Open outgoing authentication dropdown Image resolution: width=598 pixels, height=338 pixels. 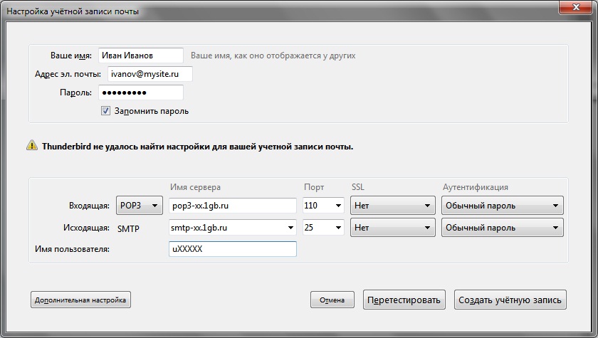502,228
